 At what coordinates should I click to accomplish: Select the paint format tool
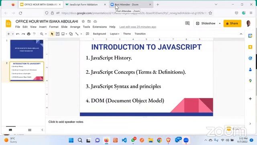[x=34, y=34]
